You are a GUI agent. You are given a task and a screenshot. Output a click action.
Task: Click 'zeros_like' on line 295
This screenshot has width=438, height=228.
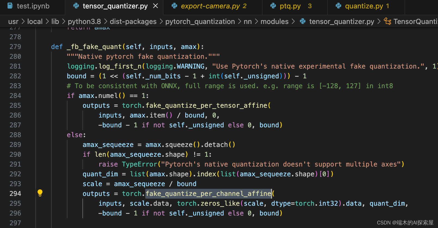[220, 204]
